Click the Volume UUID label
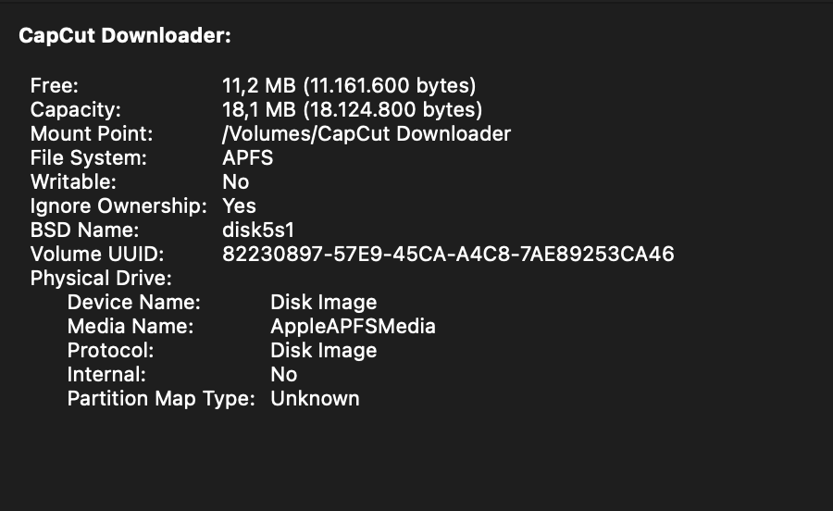Viewport: 833px width, 511px height. point(97,254)
